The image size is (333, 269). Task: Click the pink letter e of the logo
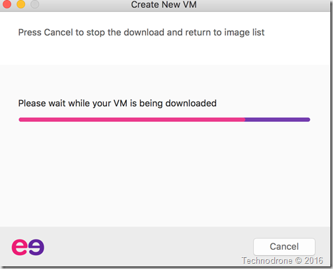(x=20, y=247)
